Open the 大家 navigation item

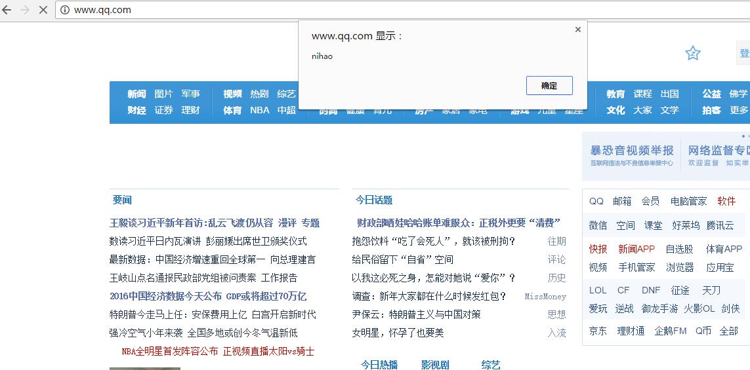coord(643,110)
